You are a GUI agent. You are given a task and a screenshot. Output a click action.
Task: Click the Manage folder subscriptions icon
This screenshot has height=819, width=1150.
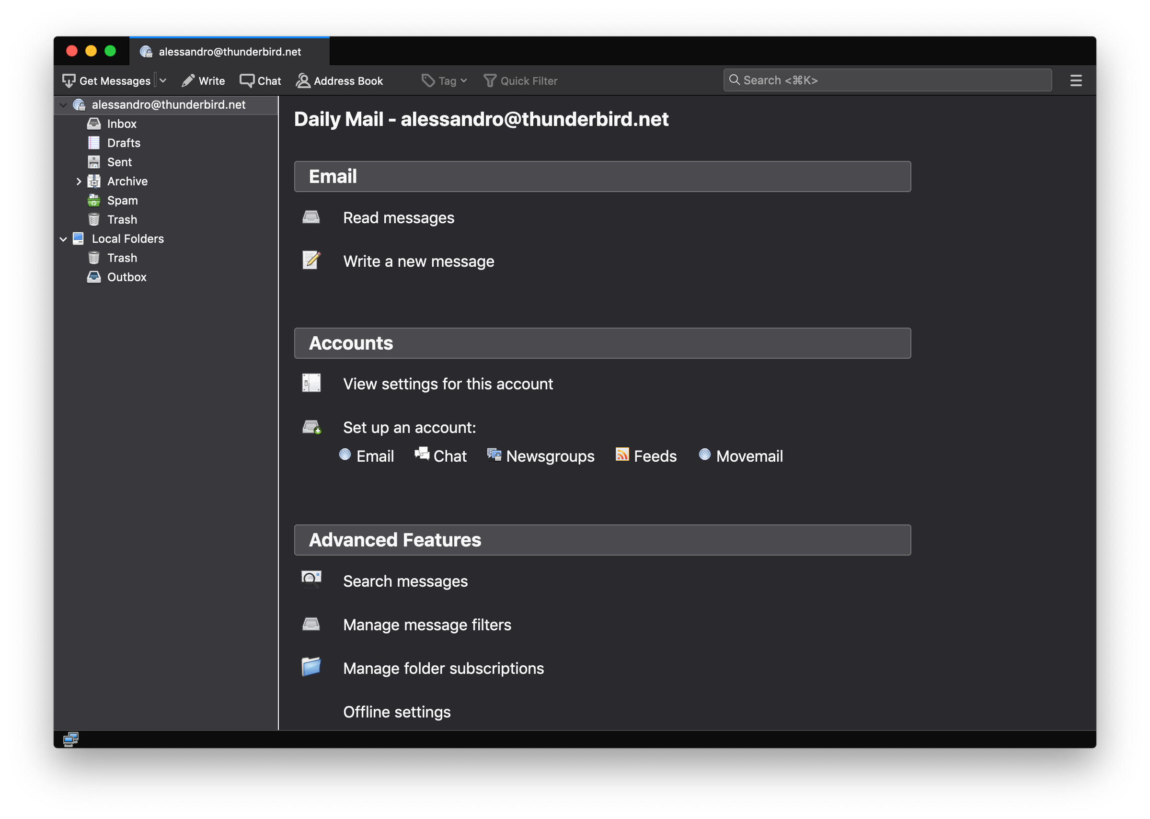coord(311,668)
